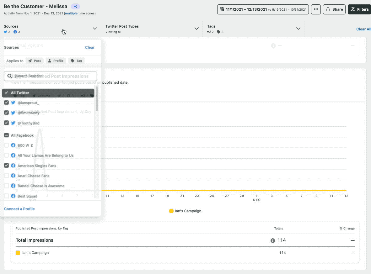Screen dimensions: 371x274
Task: Click Facebook icon next to Best Squad
Action: click(13, 196)
